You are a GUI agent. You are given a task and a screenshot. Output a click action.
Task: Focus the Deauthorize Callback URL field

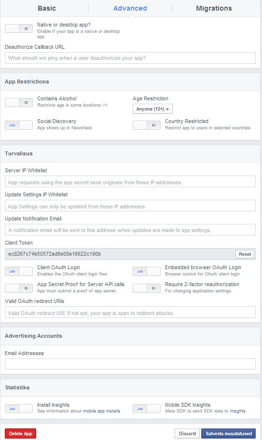click(x=130, y=58)
